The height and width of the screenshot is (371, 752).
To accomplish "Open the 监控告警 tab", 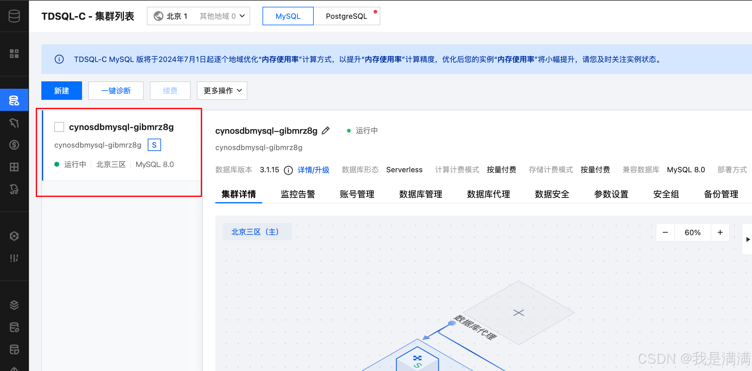I will 298,194.
